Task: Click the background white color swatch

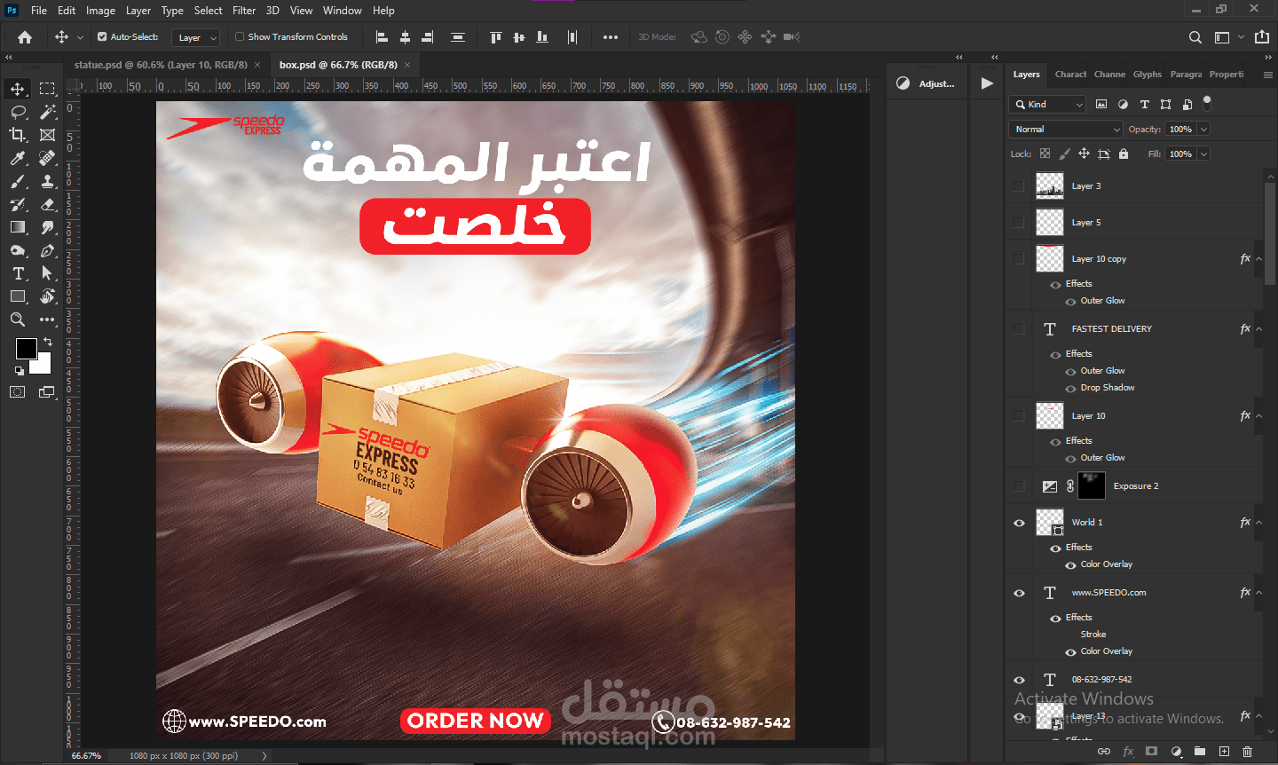Action: 43,365
